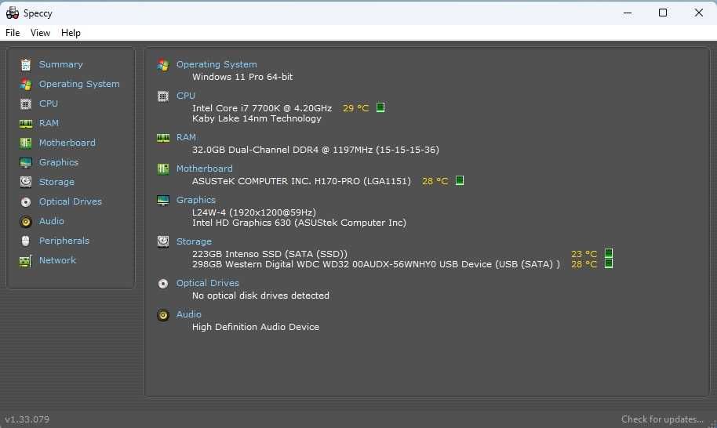Viewport: 717px width, 428px height.
Task: Click No optical disk drives detected text
Action: (x=260, y=296)
